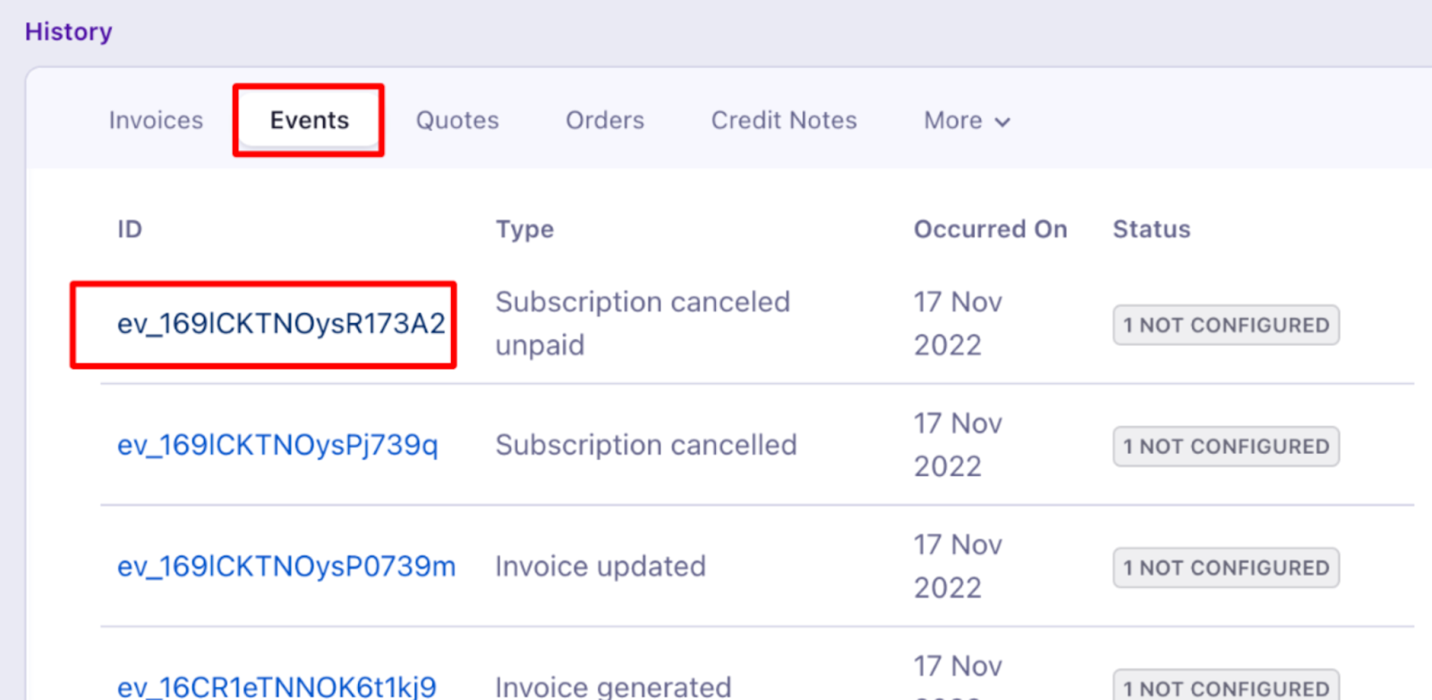Click Not Configured badge for Invoice updated

pos(1226,568)
